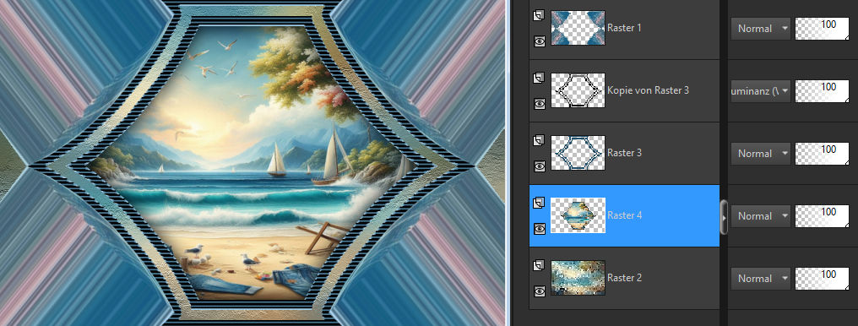Viewport: 858px width, 326px height.
Task: Select the Kopie von Raster 3 layer
Action: [648, 90]
